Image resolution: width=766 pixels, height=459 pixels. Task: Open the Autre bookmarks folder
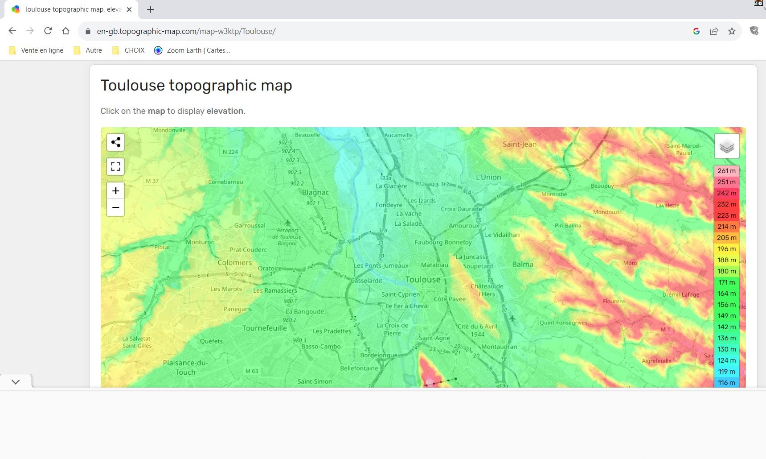[x=87, y=50]
